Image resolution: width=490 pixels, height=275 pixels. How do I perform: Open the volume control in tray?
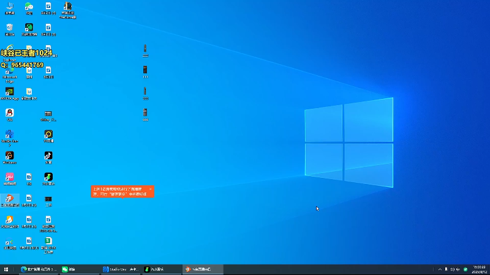(452, 269)
